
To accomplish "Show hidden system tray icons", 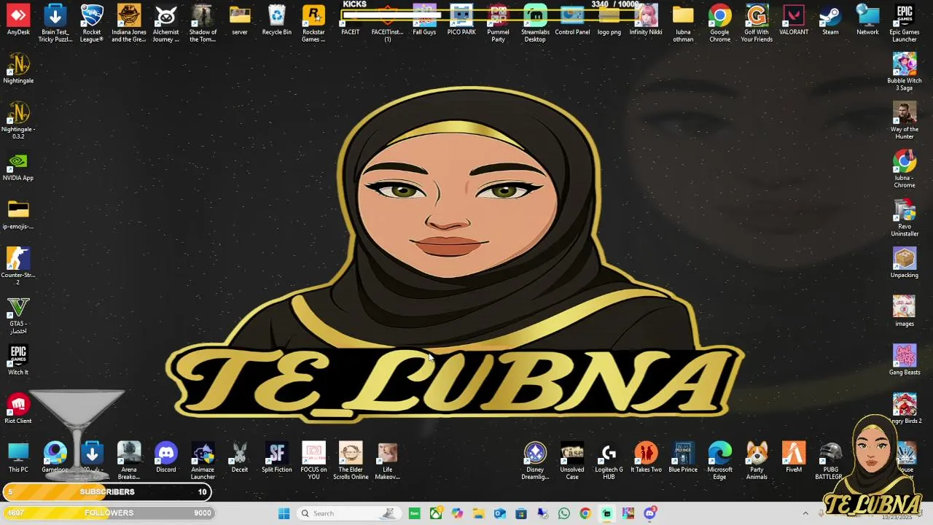I will coord(805,513).
